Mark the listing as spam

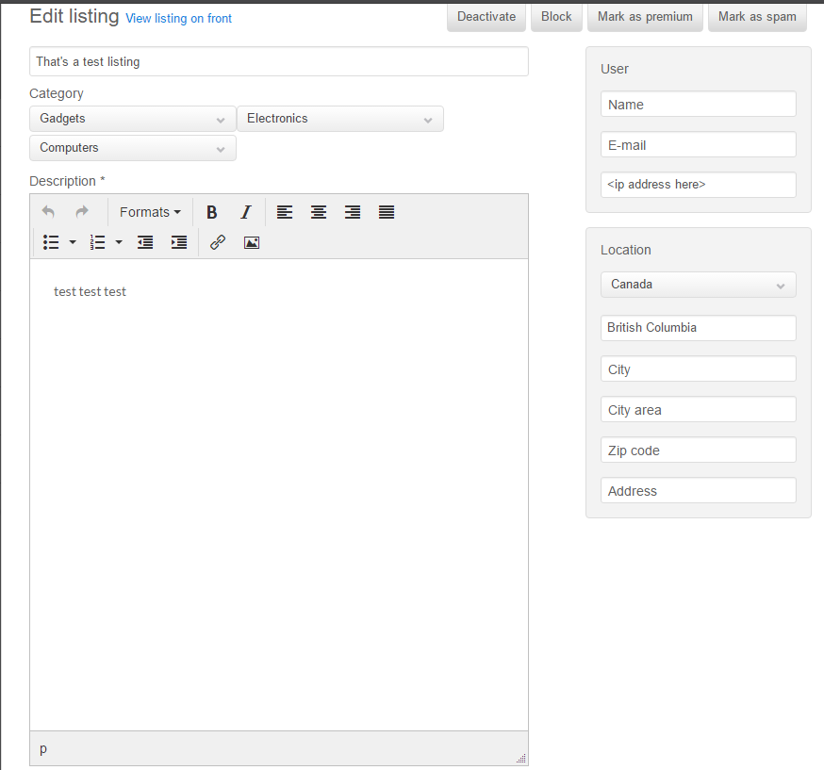coord(757,17)
